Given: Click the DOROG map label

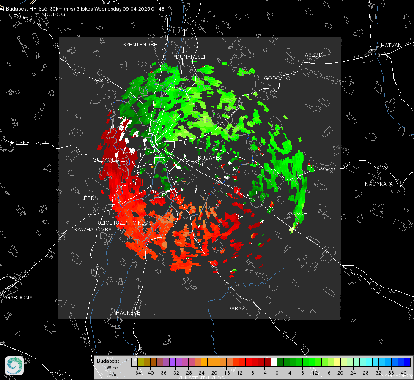Looking at the screenshot, I should (x=55, y=14).
